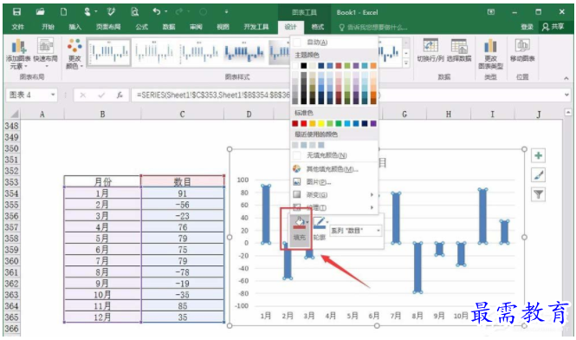Select column C header
The width and height of the screenshot is (576, 340).
(182, 114)
